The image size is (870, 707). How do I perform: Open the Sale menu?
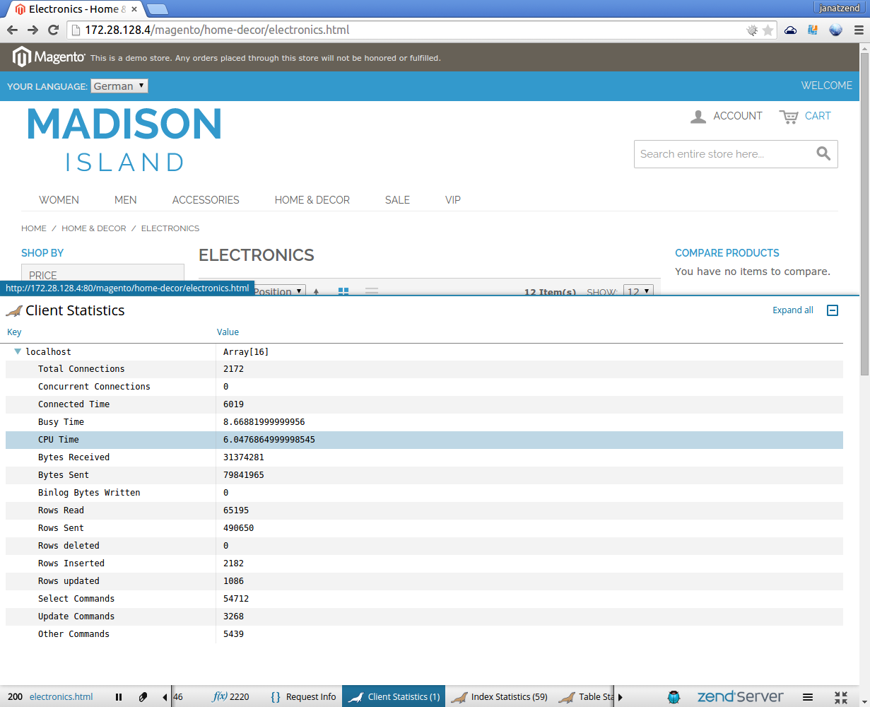click(x=397, y=200)
